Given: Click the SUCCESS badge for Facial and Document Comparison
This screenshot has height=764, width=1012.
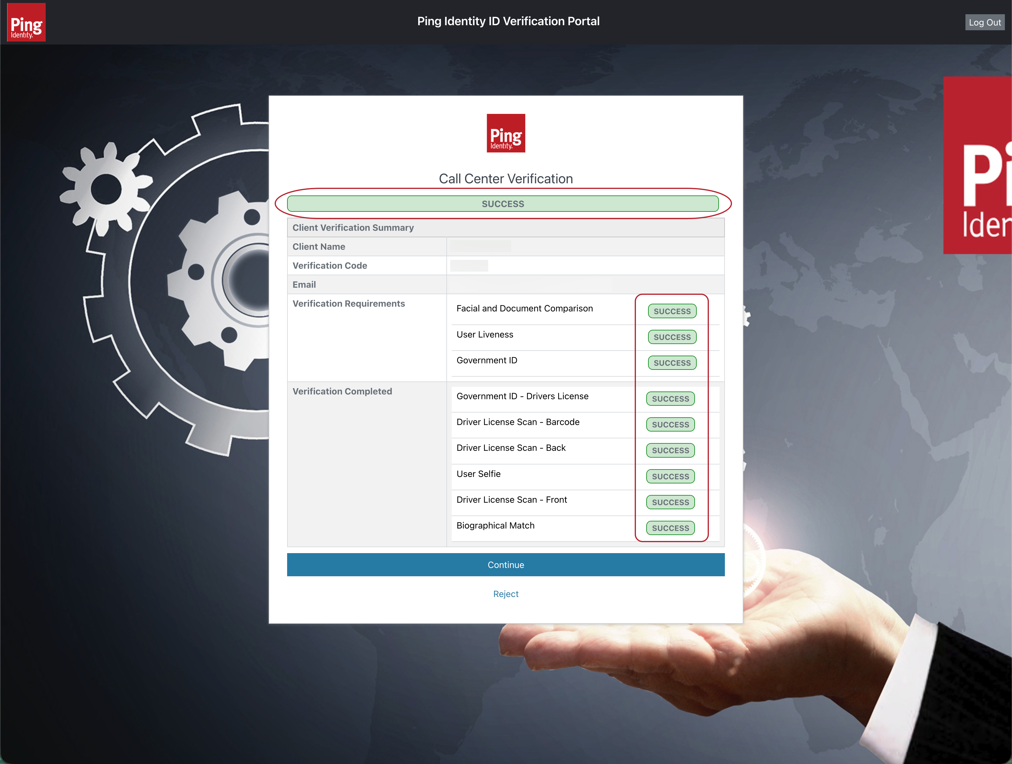Looking at the screenshot, I should point(672,311).
